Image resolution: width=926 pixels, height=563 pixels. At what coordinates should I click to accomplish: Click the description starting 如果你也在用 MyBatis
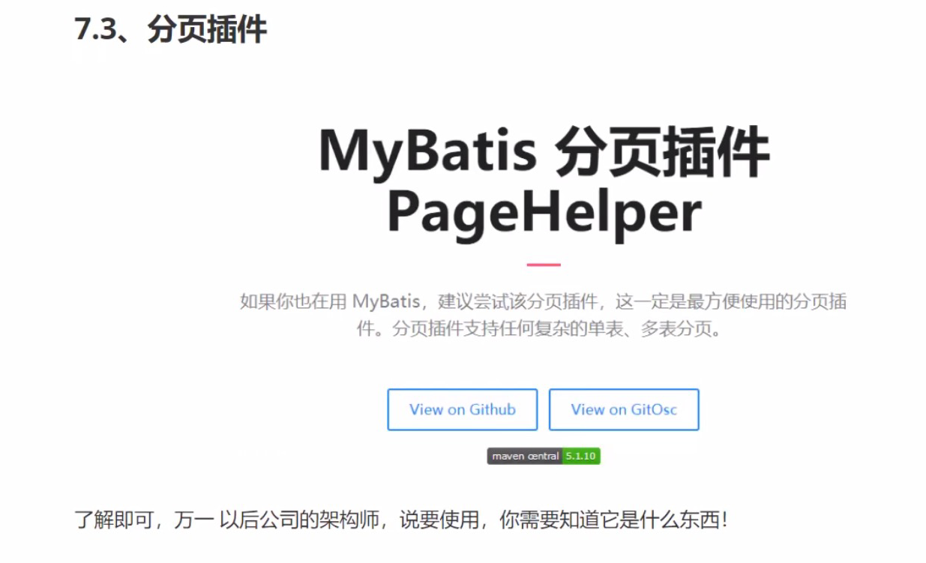point(544,315)
